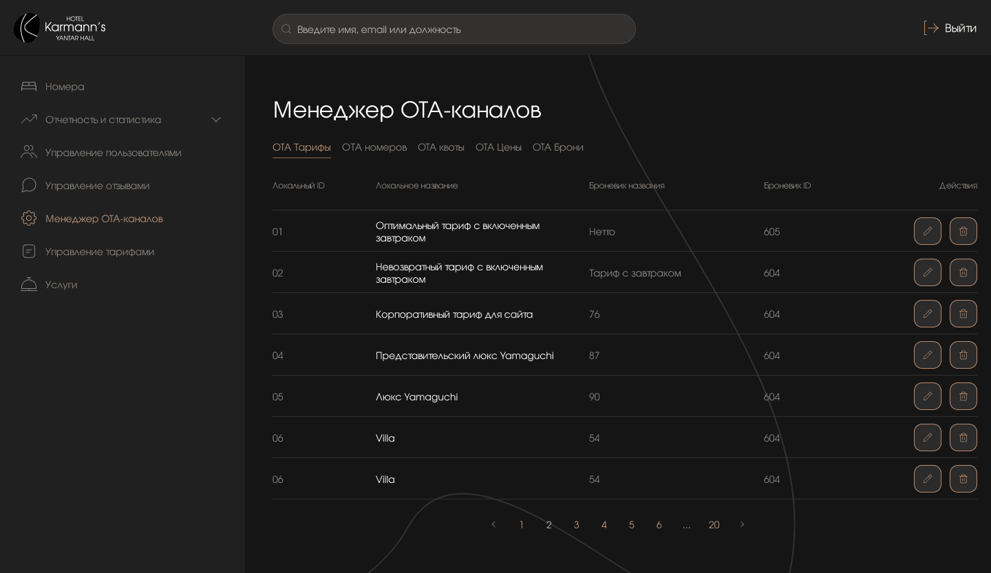Go to page 20 in pagination
Viewport: 991px width, 573px height.
714,525
